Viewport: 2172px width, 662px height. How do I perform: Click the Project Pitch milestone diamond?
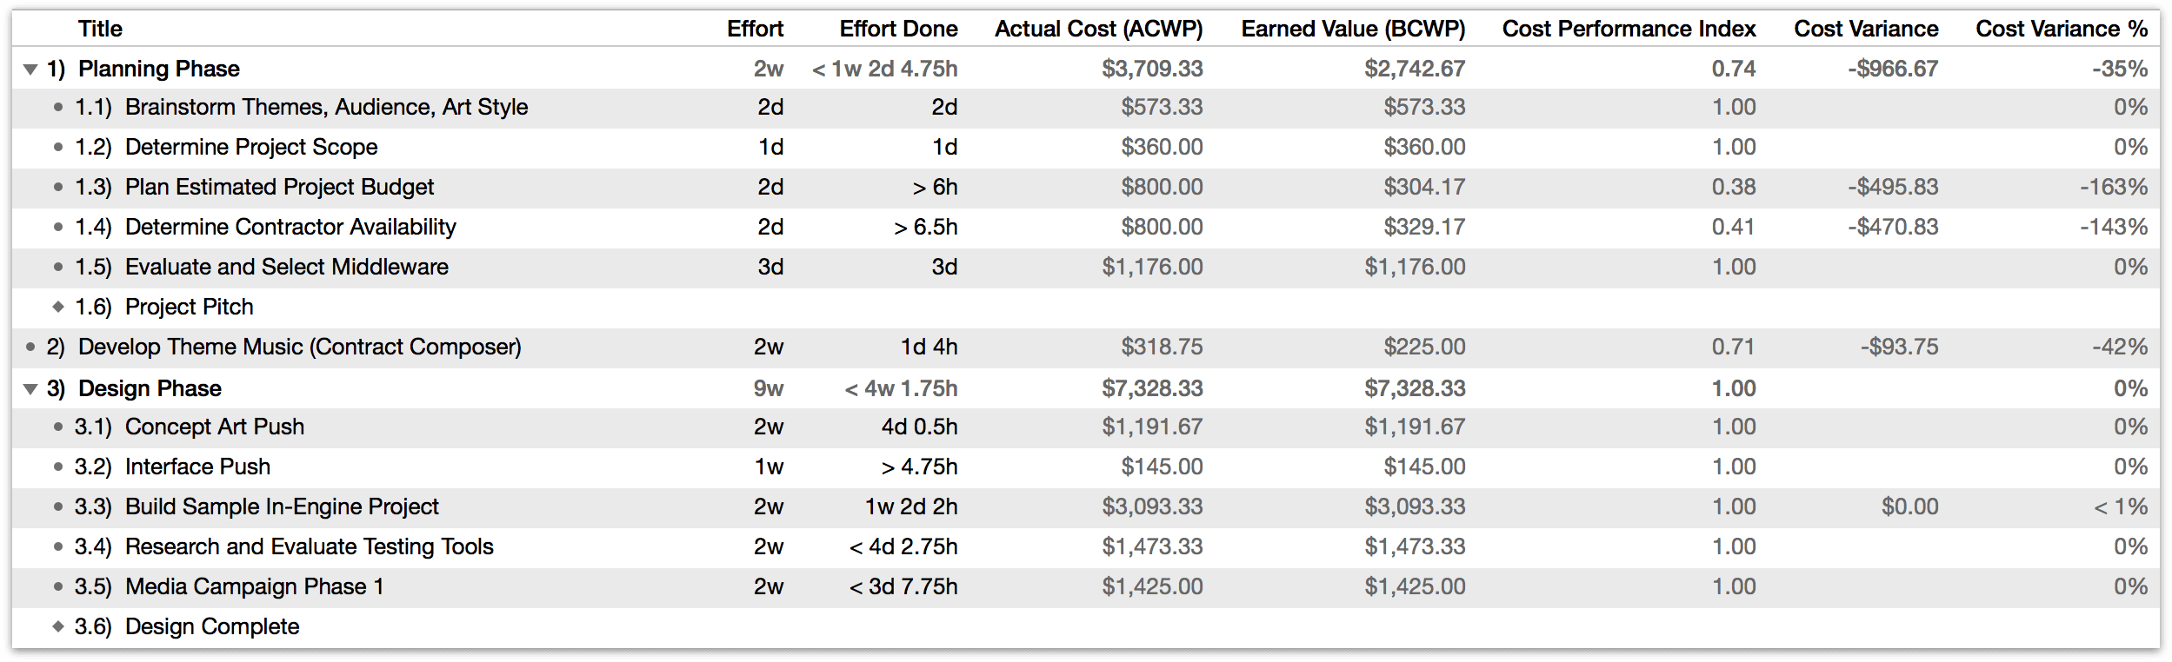click(58, 307)
